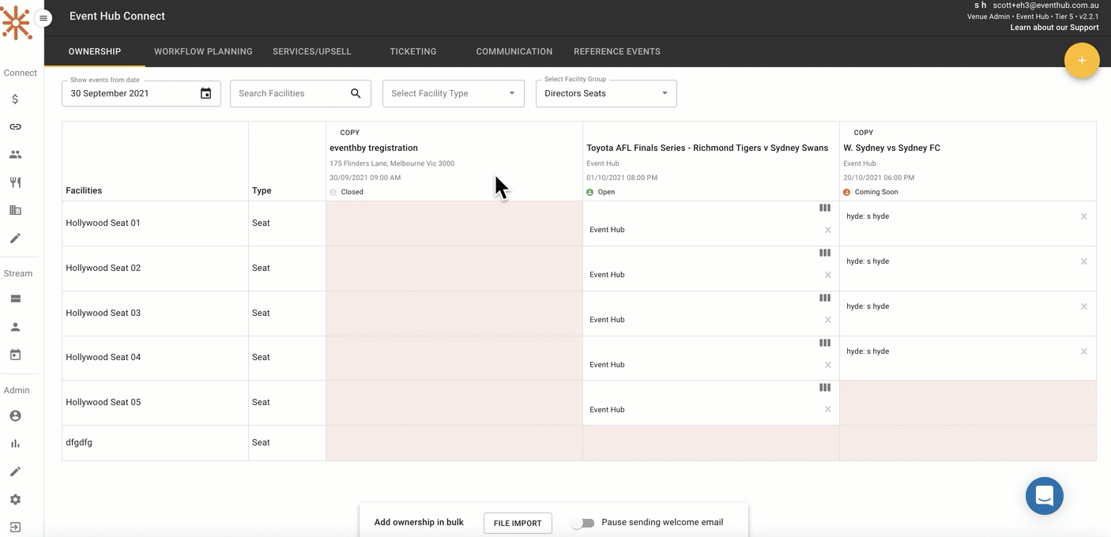Toggle the hamburger sidebar menu button
1111x537 pixels.
click(x=43, y=18)
